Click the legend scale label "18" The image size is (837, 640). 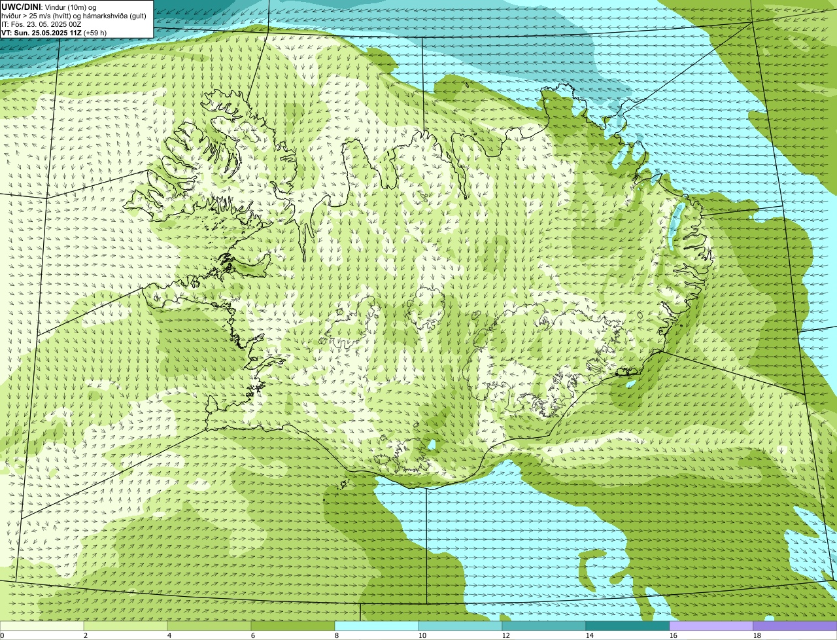coord(757,635)
